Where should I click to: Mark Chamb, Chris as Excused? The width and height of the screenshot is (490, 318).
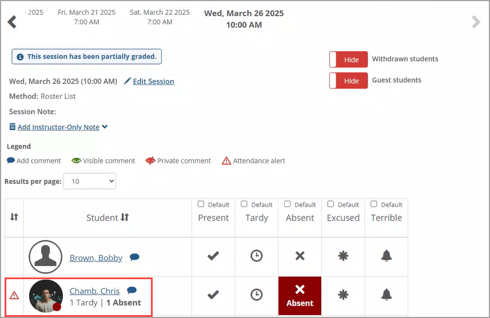click(343, 295)
